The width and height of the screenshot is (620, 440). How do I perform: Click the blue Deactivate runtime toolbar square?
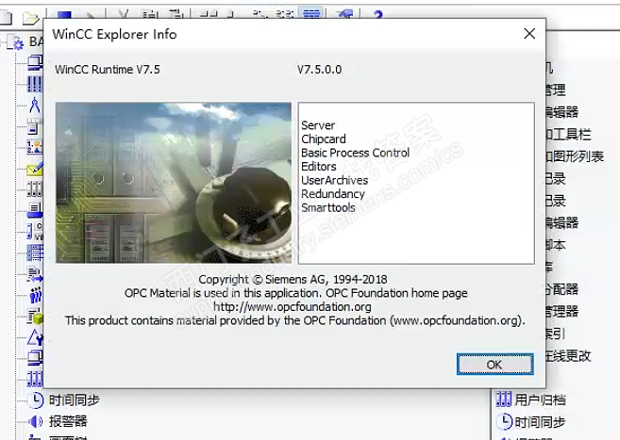pyautogui.click(x=64, y=14)
